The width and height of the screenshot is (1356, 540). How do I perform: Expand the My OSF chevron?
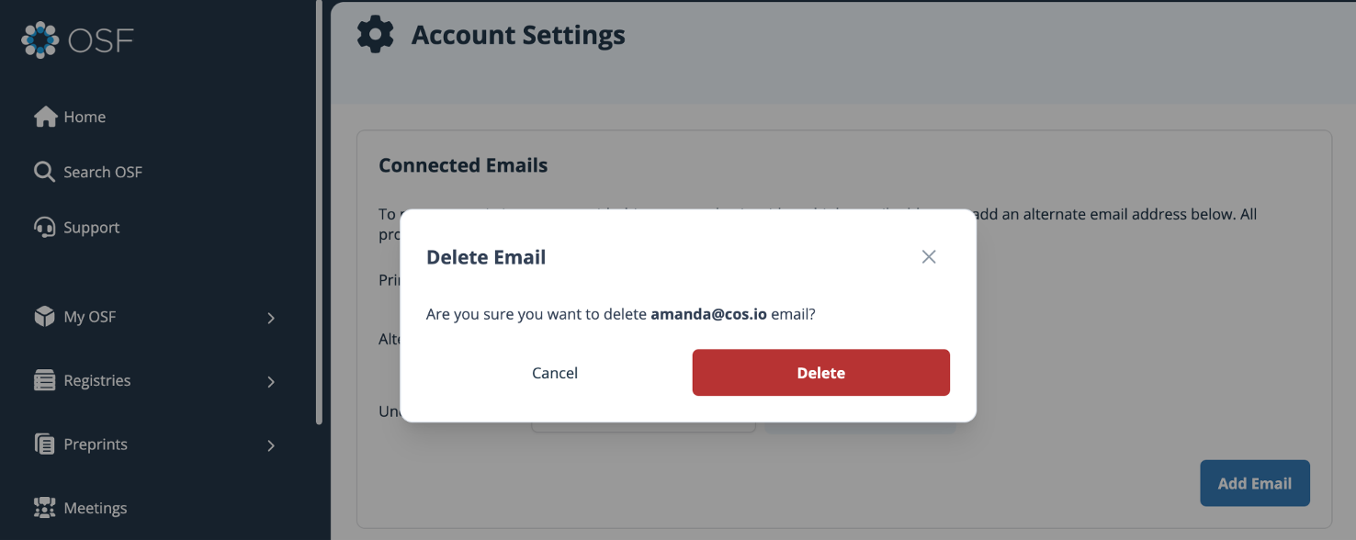(x=271, y=318)
